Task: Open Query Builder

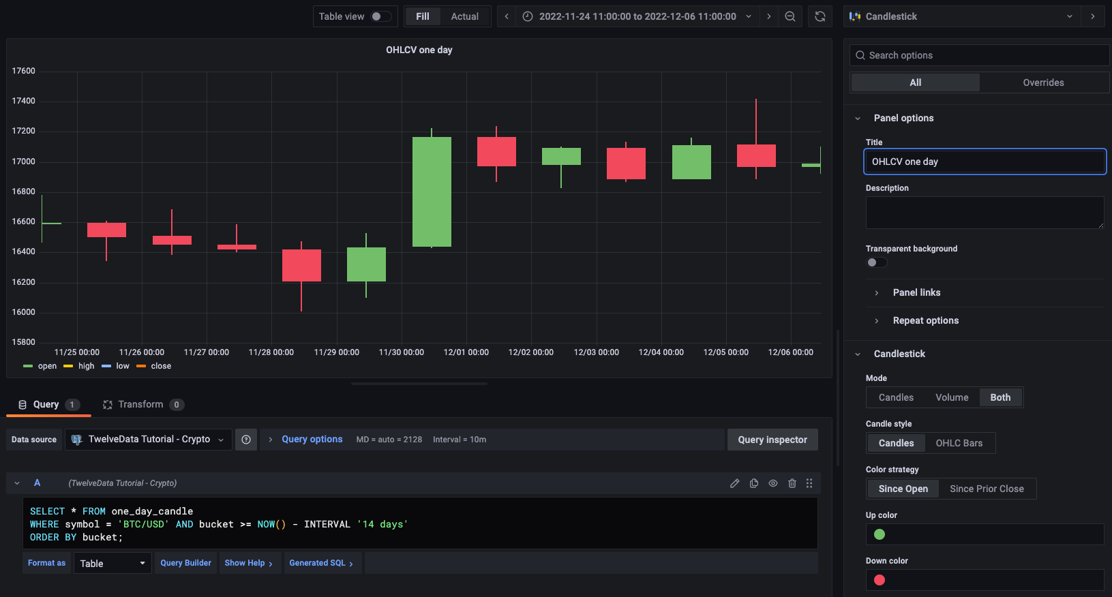Action: 186,563
